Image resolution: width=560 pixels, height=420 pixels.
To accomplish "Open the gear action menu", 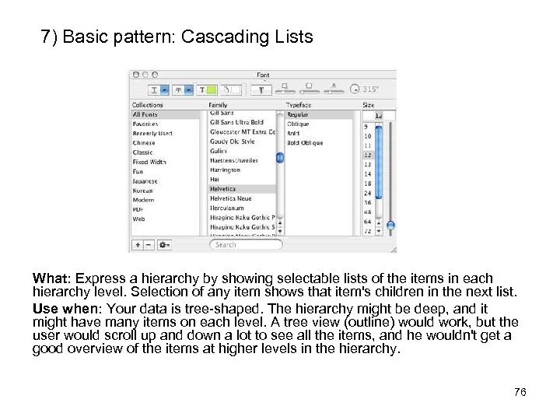I will tap(164, 245).
